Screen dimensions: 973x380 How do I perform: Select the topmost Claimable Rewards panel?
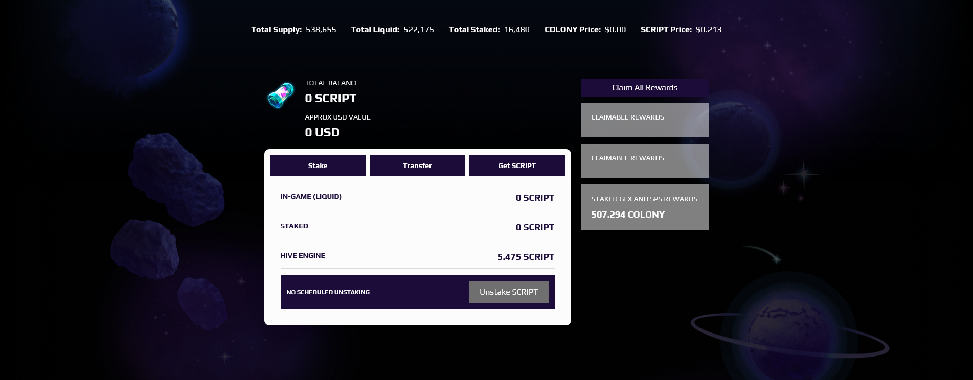coord(645,120)
